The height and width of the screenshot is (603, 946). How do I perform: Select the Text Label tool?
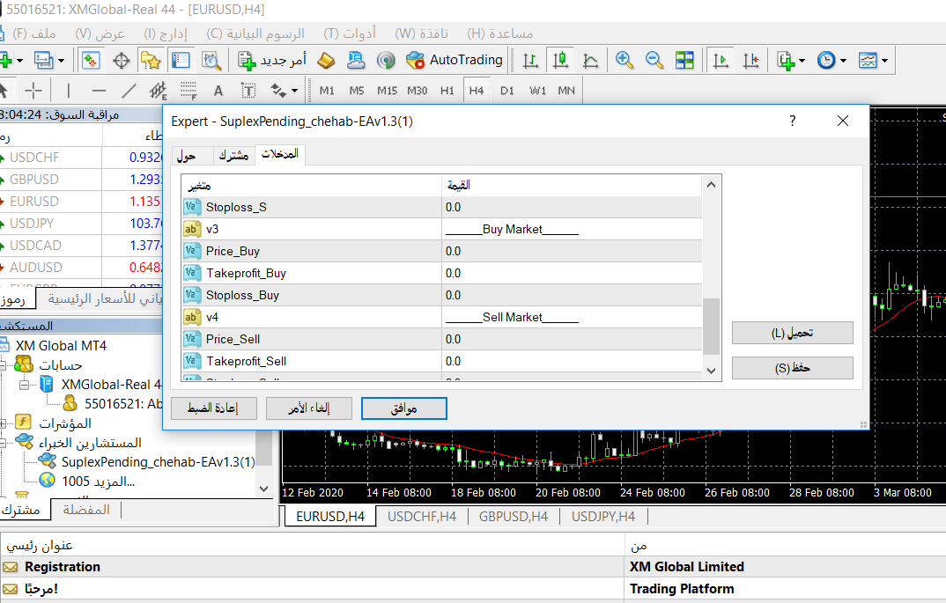pos(248,91)
